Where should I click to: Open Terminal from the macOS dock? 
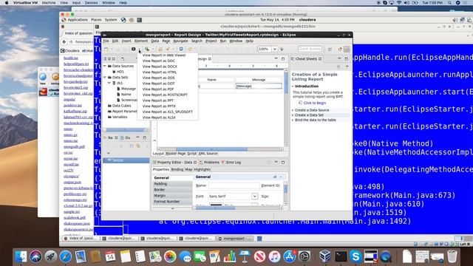[341, 256]
